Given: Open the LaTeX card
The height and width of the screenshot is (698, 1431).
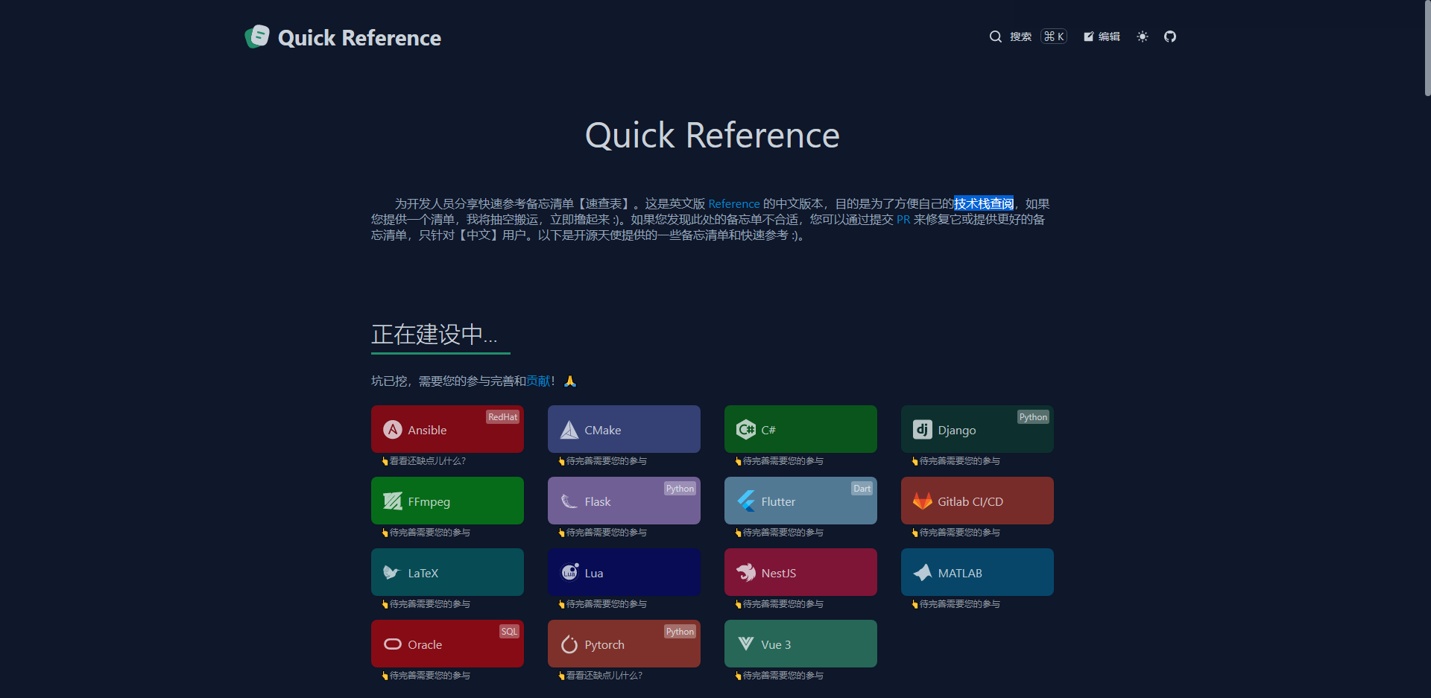Looking at the screenshot, I should point(447,572).
